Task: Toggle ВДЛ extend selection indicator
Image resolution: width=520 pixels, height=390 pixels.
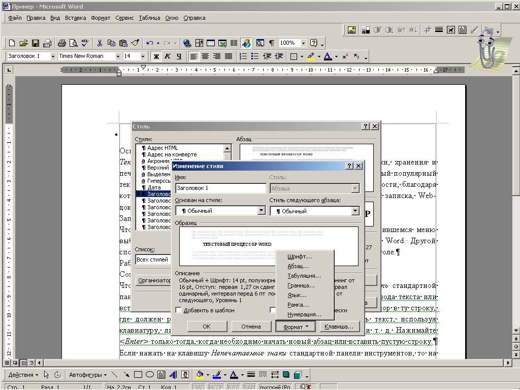Action: click(x=234, y=387)
